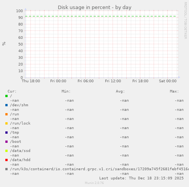
Task: Click the lime /data/ssd legend swatch
Action: [x=6, y=151]
